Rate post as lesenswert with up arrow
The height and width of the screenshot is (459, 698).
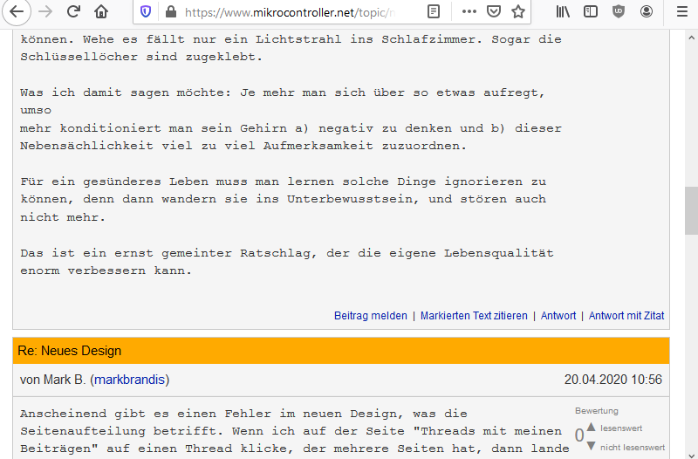point(592,428)
